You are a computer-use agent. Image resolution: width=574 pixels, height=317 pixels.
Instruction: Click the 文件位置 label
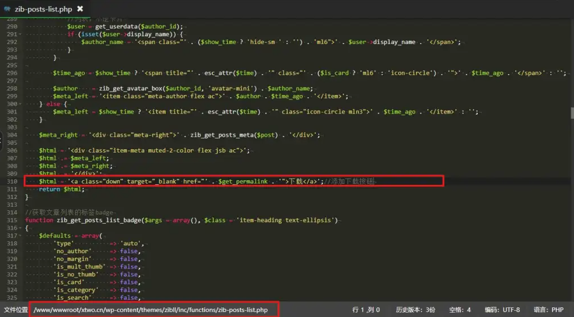tap(16, 310)
